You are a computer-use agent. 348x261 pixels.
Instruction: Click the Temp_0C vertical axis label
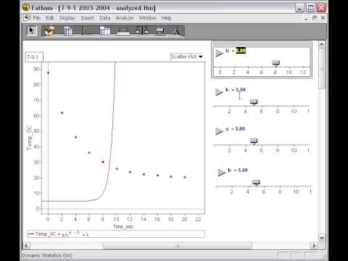point(29,138)
